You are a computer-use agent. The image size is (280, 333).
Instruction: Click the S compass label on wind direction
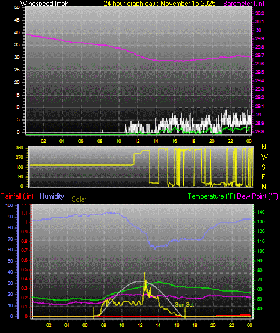tap(263, 167)
